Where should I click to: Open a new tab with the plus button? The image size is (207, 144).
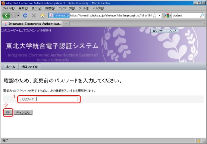coord(66,24)
